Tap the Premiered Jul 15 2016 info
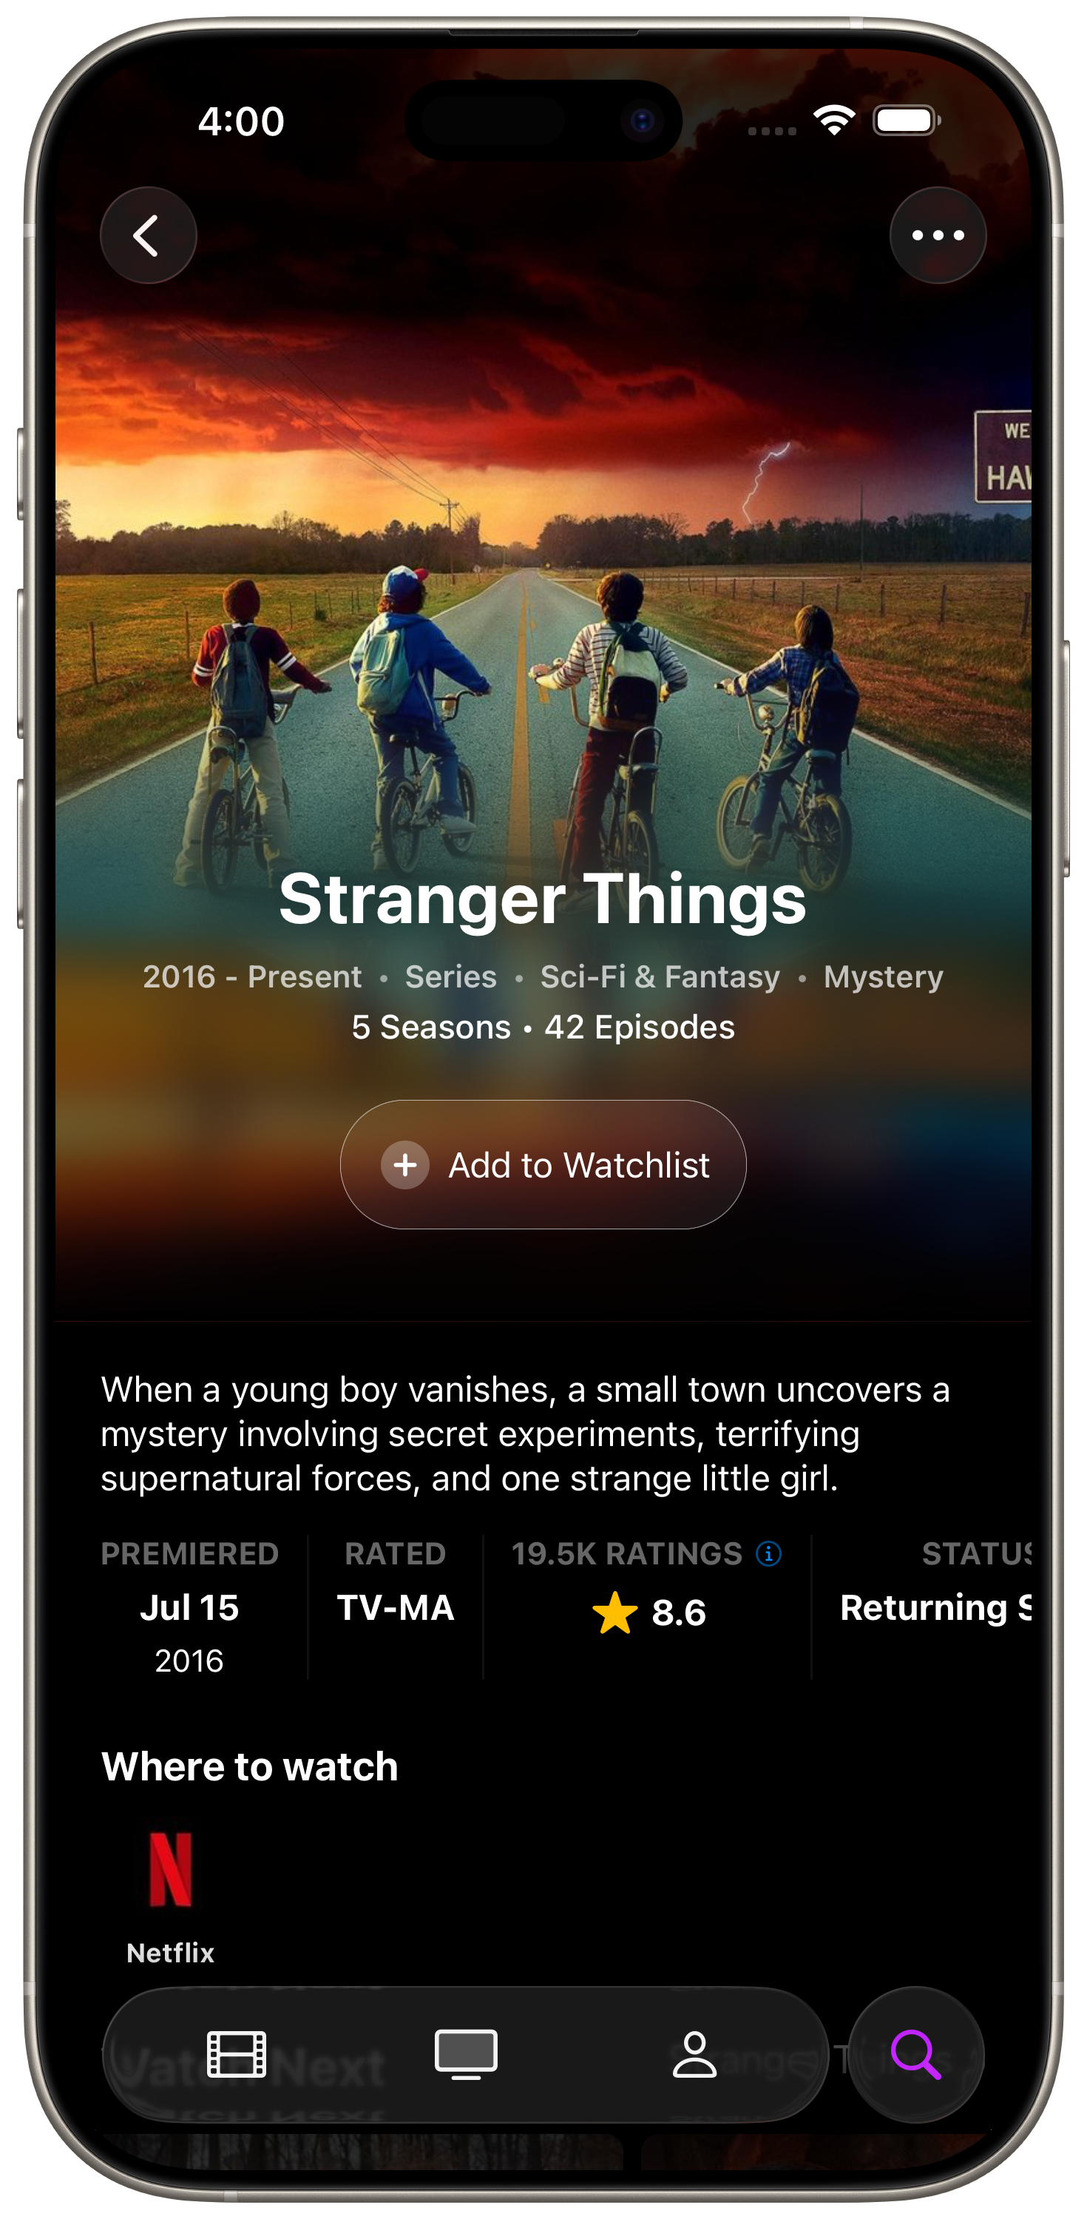The image size is (1087, 2219). tap(189, 1607)
